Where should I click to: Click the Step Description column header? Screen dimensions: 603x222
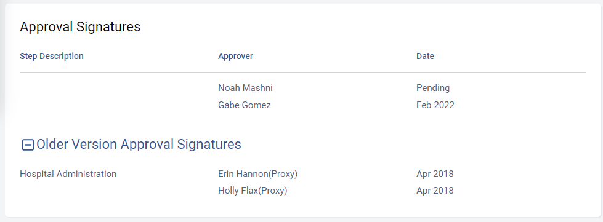pyautogui.click(x=52, y=56)
